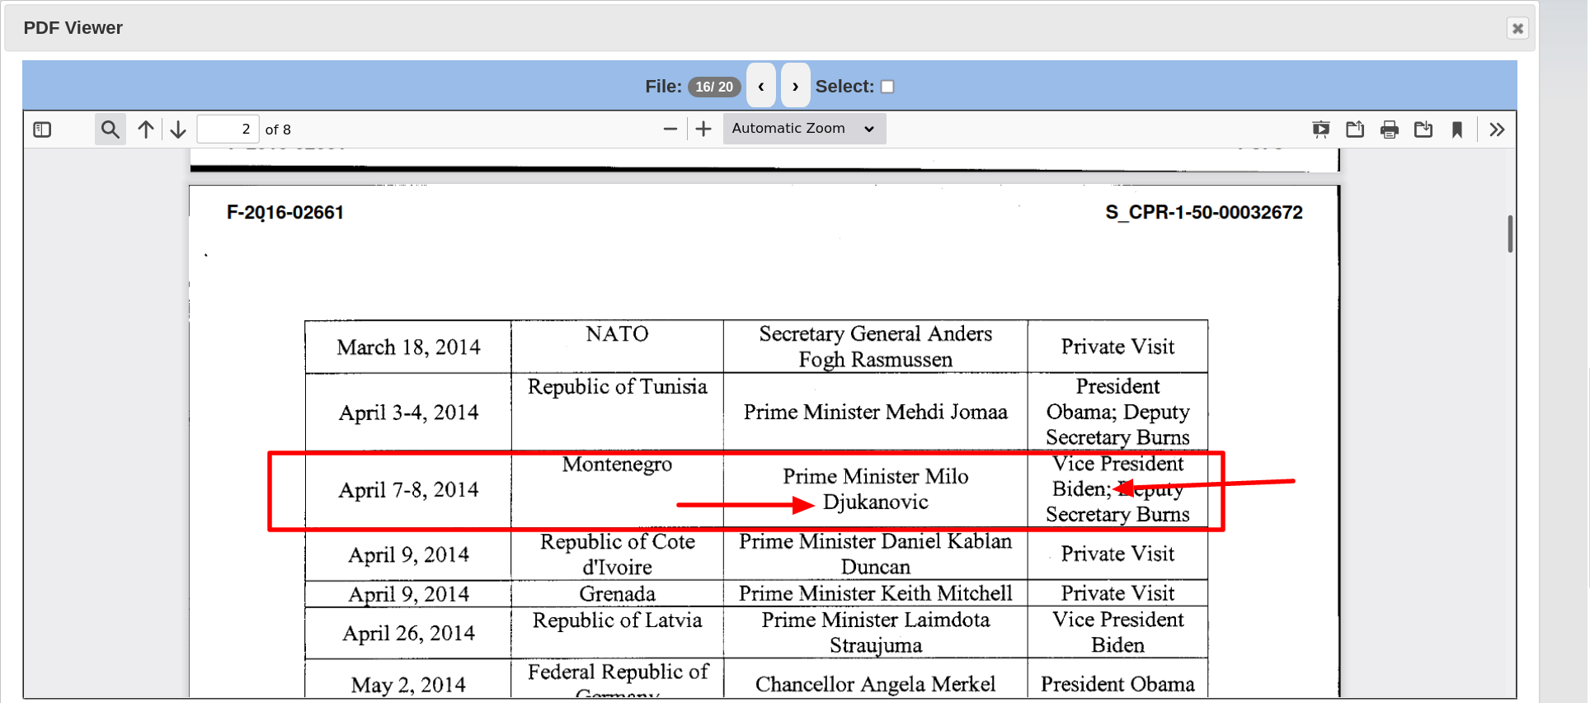Toggle the sidebar panel button
1590x703 pixels.
tap(42, 130)
